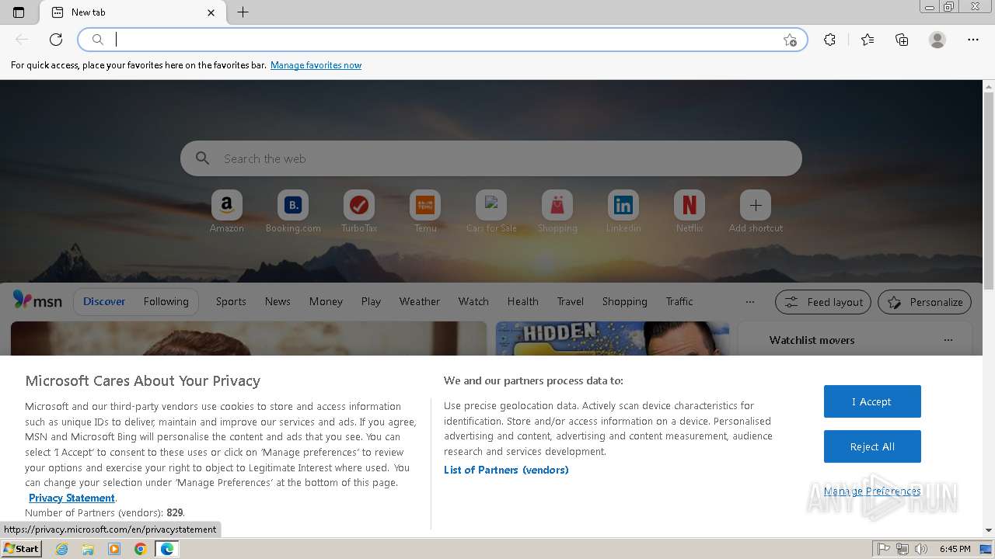Open Manage Preferences link
This screenshot has height=559, width=995.
click(872, 491)
